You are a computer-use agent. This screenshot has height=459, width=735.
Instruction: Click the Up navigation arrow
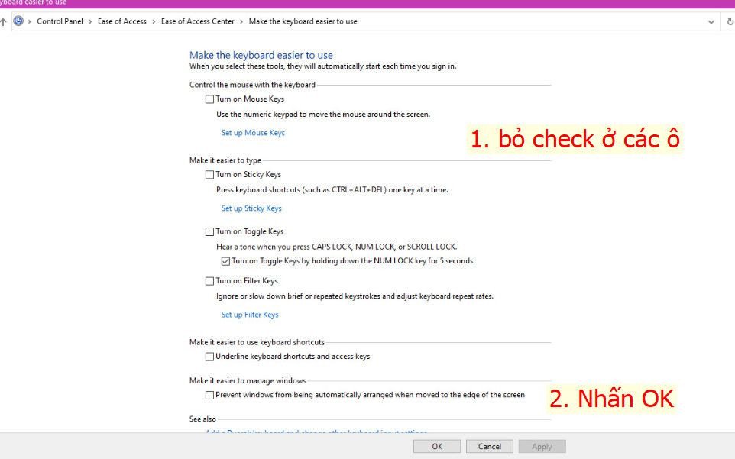tap(4, 21)
